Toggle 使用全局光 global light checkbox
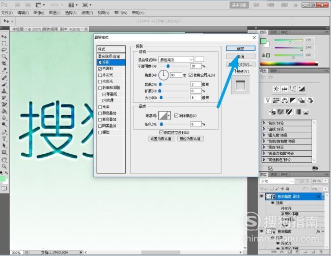The width and height of the screenshot is (331, 256). [191, 75]
